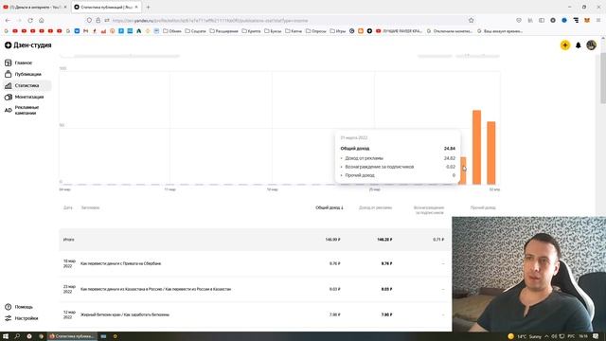Click the Монетизация coin icon
606x341 pixels.
[x=9, y=97]
